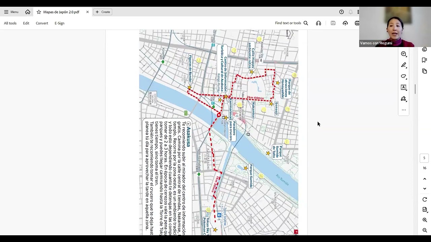Click the vertical scrollbar thumb

[x=415, y=89]
